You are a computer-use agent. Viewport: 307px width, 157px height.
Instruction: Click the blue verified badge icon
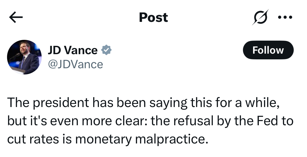106,50
